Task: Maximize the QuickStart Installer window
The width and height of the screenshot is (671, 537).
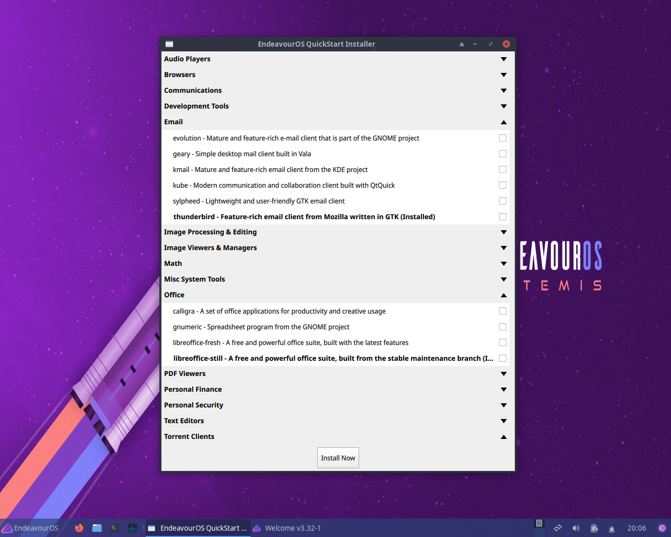Action: [x=491, y=44]
